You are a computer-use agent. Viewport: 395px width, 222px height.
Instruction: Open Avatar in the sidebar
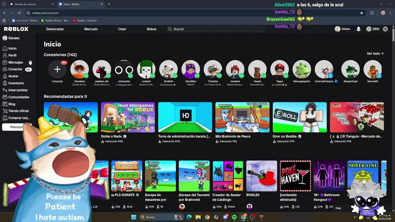click(x=13, y=76)
